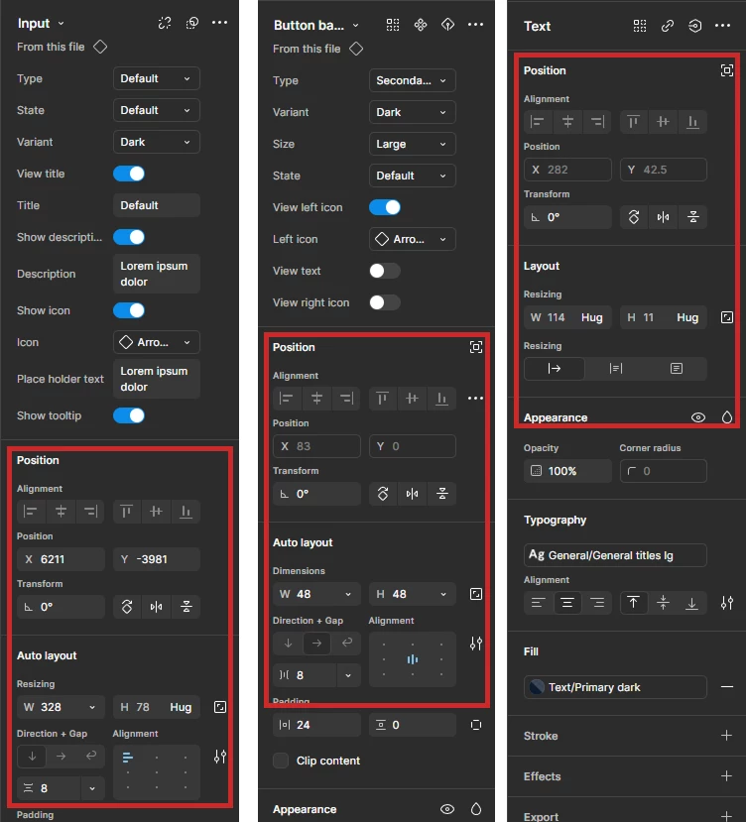
Task: Toggle the Show icon switch
Action: [129, 310]
